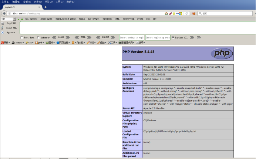Image resolution: width=256 pixels, height=159 pixels.
Task: Enable the Post data checkbox
Action: [x=22, y=38]
